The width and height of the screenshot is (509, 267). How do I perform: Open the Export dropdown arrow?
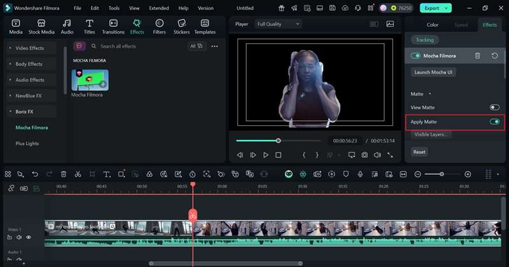coord(447,8)
